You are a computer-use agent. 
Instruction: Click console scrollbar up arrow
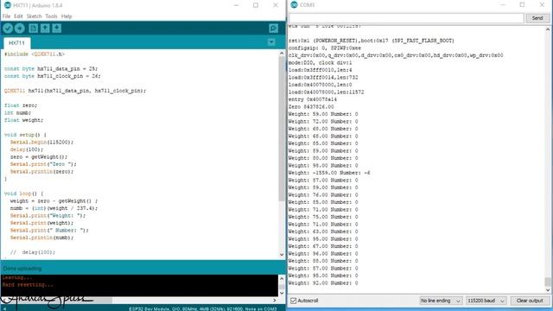[282, 278]
